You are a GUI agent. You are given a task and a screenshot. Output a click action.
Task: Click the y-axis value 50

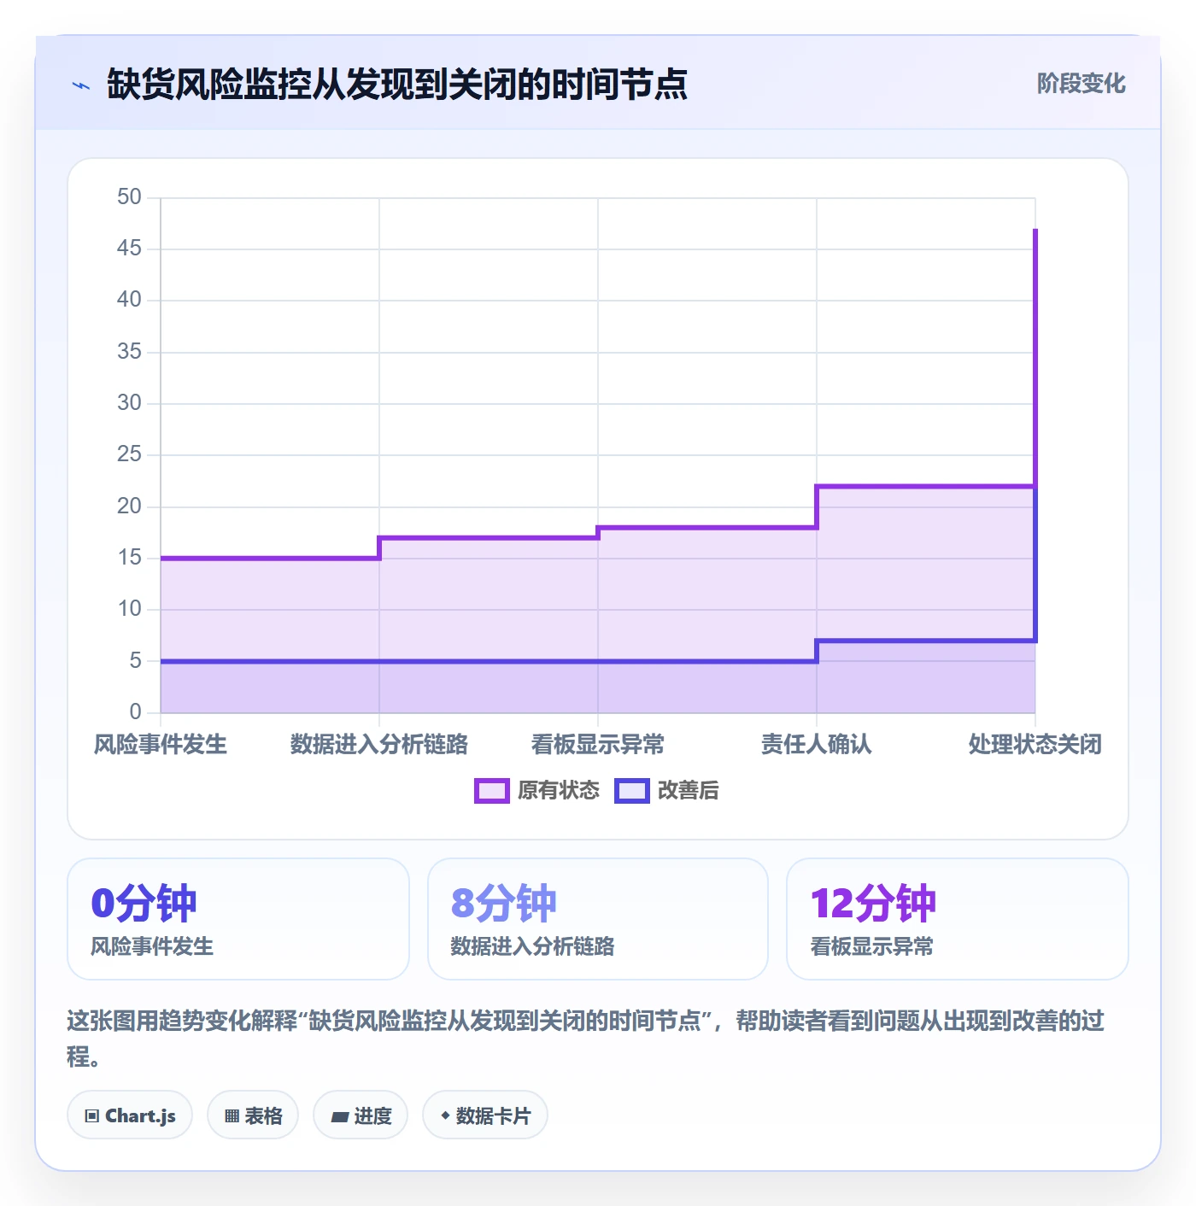tap(129, 197)
